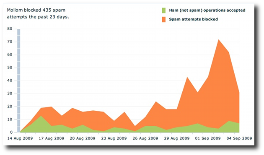Click the 20 Aug 2009 axis label
The height and width of the screenshot is (155, 264).
click(x=83, y=138)
